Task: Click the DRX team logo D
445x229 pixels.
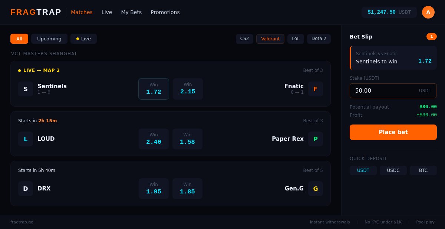Action: 26,189
